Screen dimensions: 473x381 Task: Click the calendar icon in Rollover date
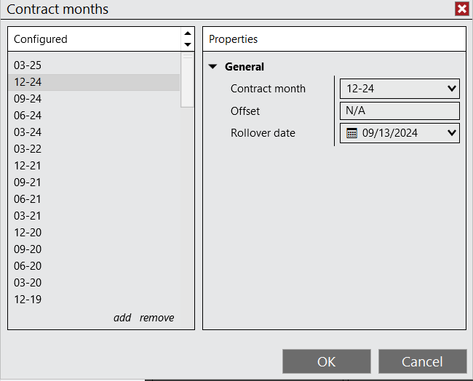[x=352, y=133]
